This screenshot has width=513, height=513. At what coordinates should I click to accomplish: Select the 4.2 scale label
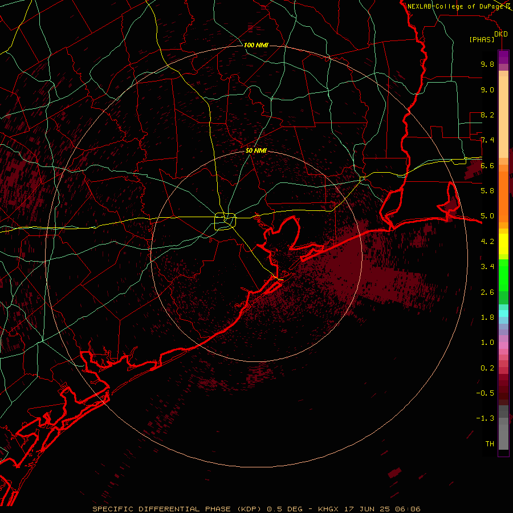tap(487, 242)
